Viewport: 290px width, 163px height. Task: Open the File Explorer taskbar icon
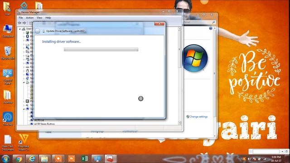tap(44, 159)
